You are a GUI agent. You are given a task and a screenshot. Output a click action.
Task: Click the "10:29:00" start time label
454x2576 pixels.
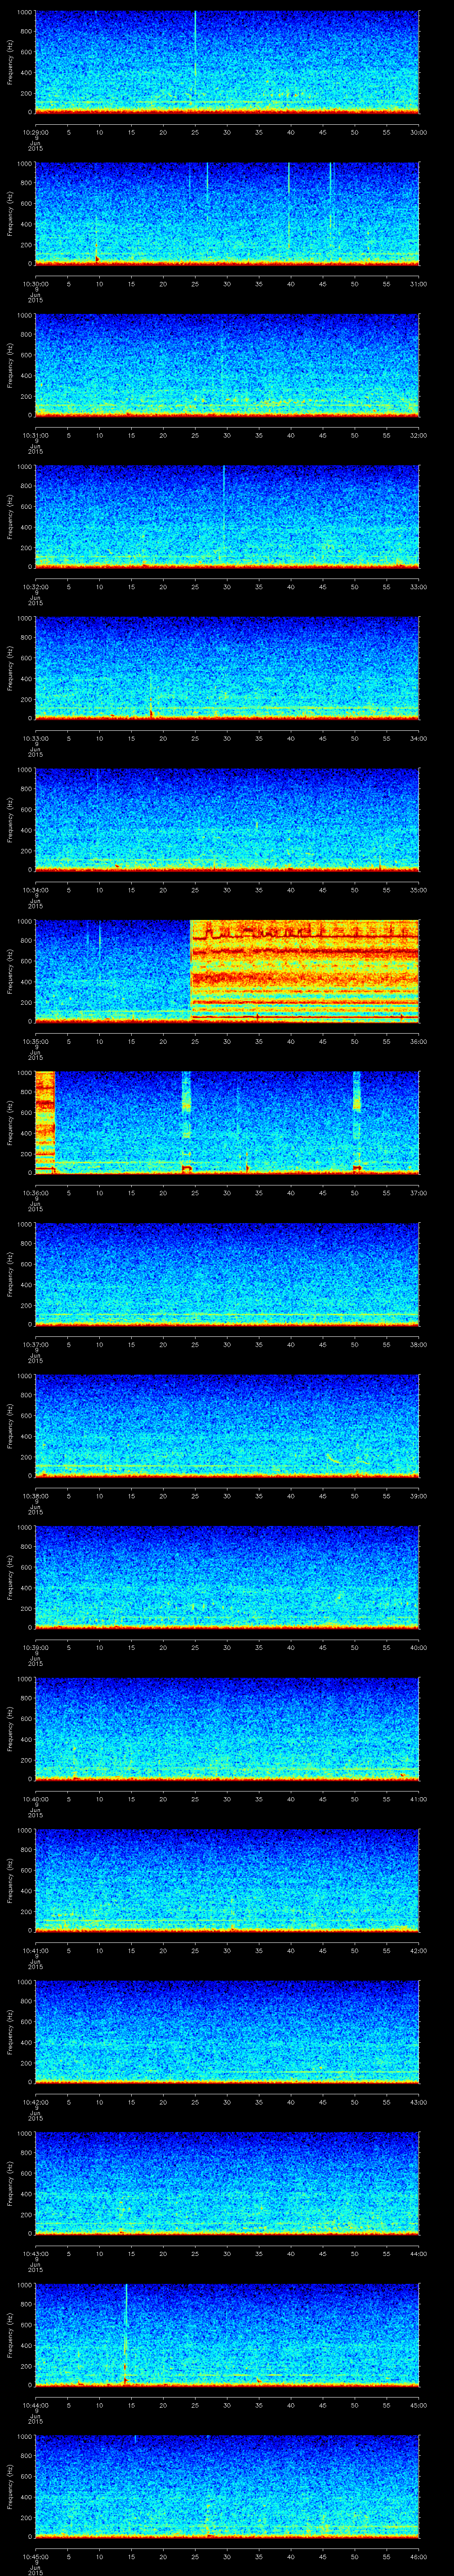[x=35, y=131]
